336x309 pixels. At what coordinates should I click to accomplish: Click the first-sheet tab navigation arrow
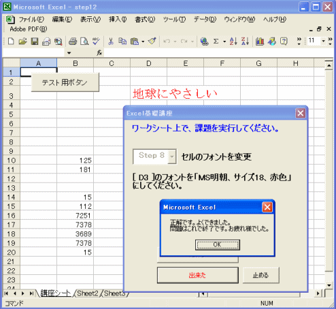point(7,293)
